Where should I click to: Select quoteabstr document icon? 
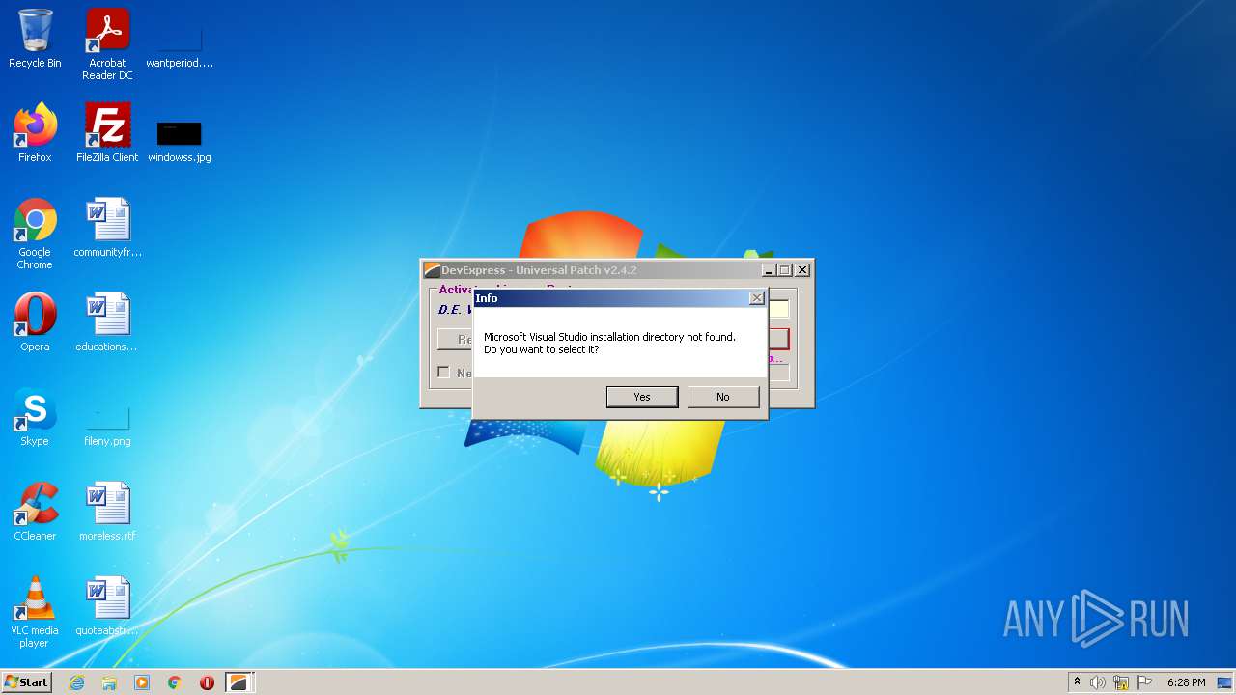click(x=107, y=606)
